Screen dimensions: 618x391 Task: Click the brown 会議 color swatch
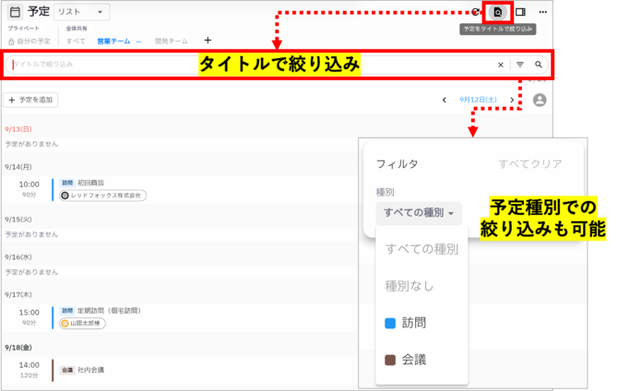pos(390,360)
